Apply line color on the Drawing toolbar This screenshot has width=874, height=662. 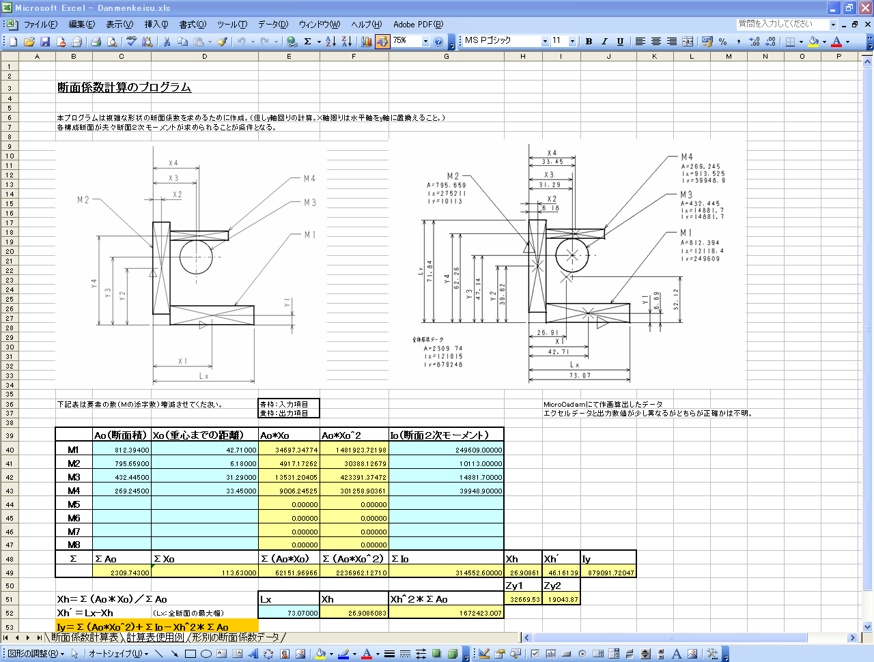[x=343, y=654]
